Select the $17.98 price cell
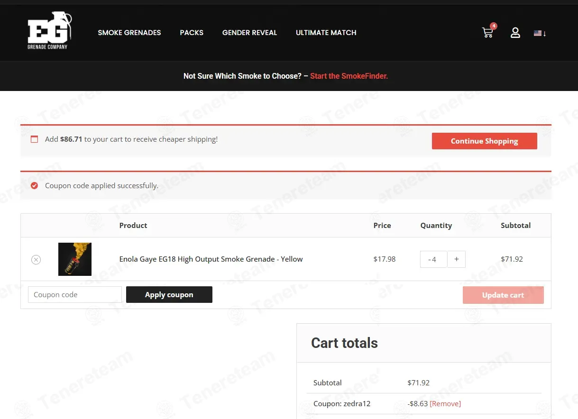The image size is (578, 419). (385, 259)
